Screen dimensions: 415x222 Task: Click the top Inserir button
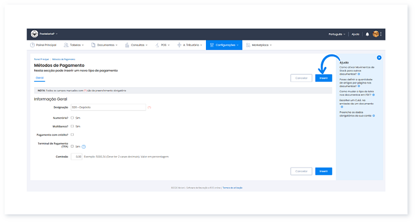tap(323, 78)
